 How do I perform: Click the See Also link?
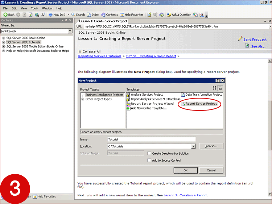(258, 46)
